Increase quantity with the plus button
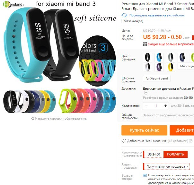Image resolution: width=194 pixels, height=185 pixels. [x=165, y=106]
